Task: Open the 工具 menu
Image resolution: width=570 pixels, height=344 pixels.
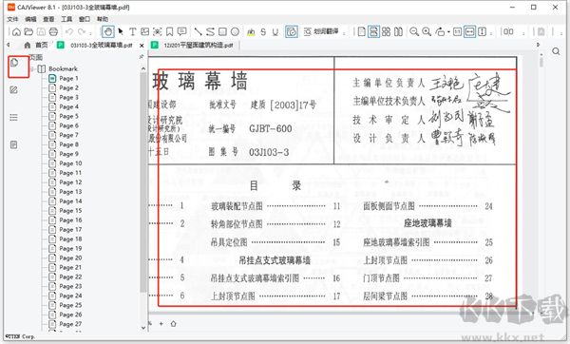Action: (66, 19)
